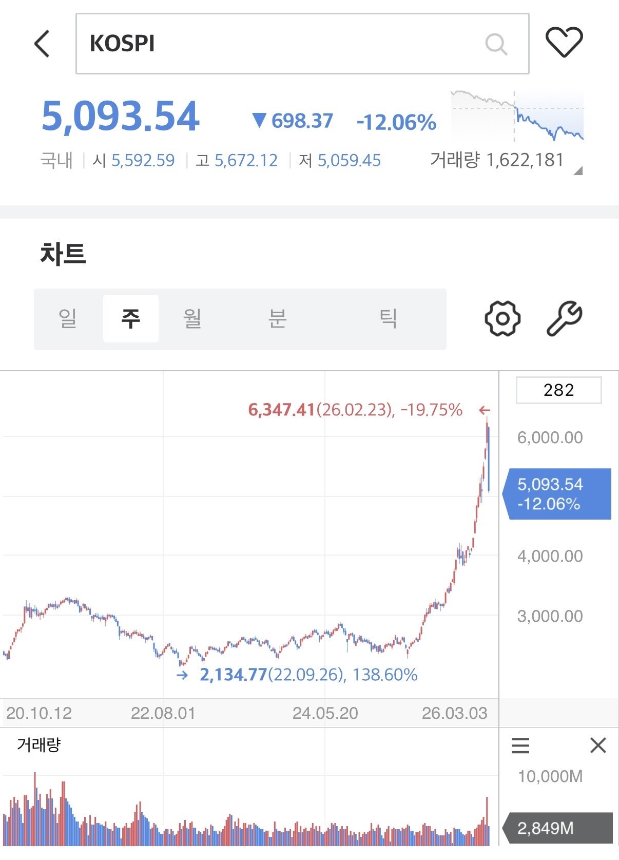Tap the current price tag 5,093.54 on axis
Image resolution: width=619 pixels, height=860 pixels.
(557, 494)
